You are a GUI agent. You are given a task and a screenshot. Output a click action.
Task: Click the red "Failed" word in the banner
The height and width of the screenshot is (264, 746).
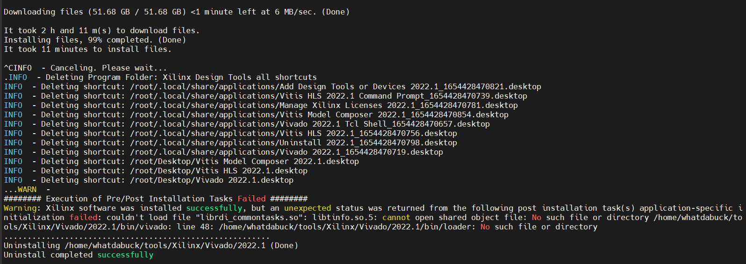[x=251, y=199]
